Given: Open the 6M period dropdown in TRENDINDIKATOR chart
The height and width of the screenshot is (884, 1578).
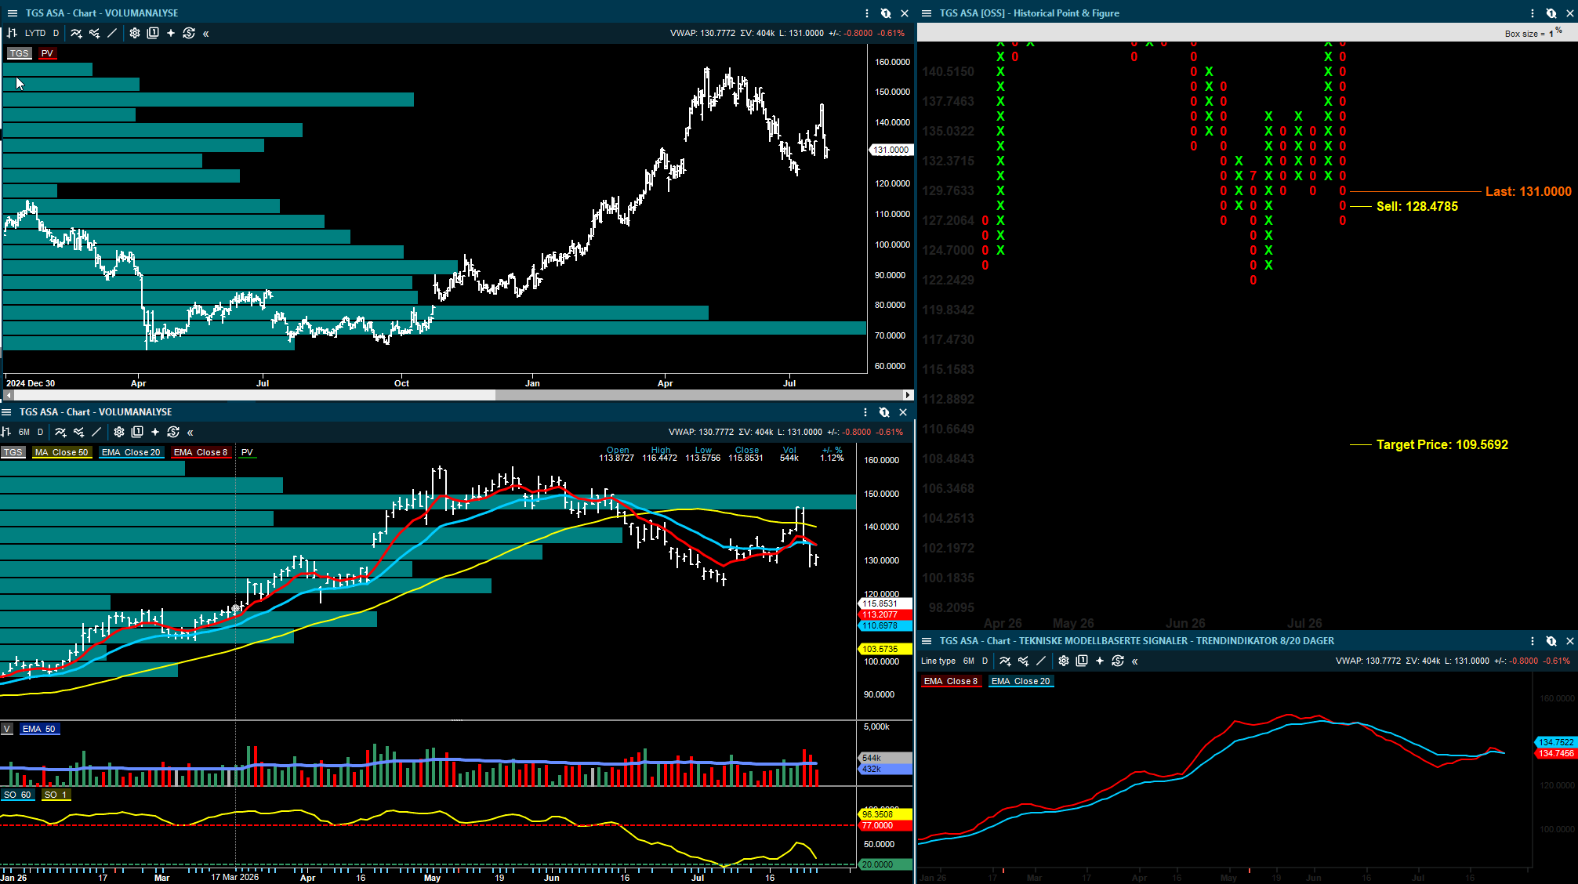Looking at the screenshot, I should 969,661.
